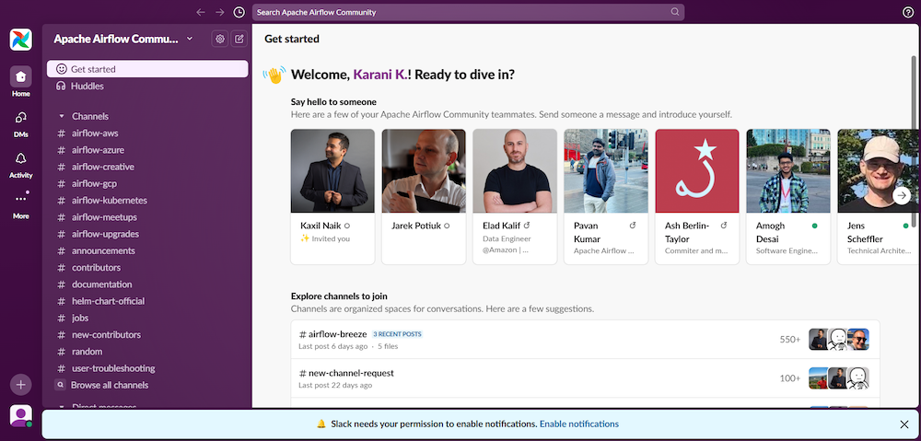Click the compose new message icon
Image resolution: width=921 pixels, height=441 pixels.
(x=239, y=39)
